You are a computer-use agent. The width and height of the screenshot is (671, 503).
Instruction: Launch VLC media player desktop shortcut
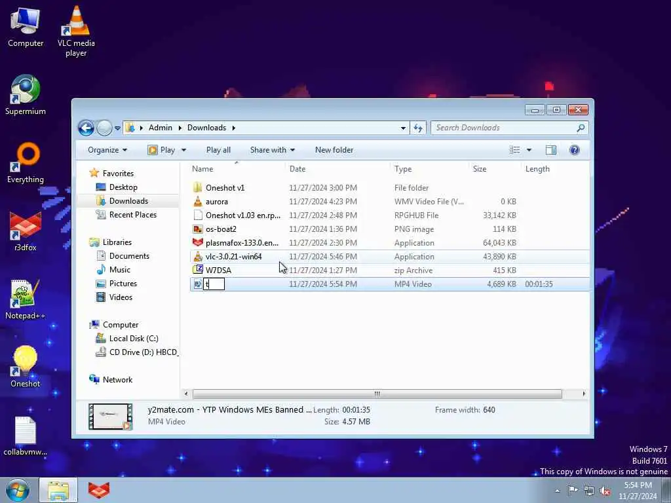coord(76,31)
